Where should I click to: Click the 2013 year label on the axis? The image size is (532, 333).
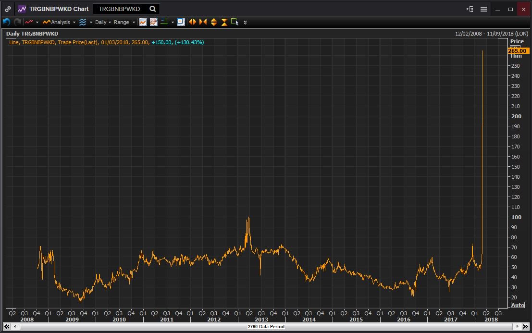click(x=261, y=320)
